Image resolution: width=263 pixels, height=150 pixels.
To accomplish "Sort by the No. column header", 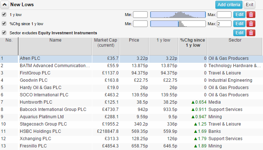I will (9, 46).
